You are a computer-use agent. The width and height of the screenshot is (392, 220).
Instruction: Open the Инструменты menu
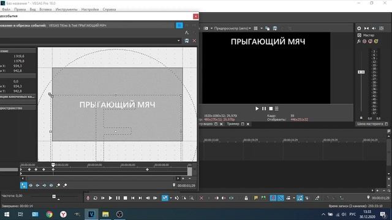[x=66, y=9]
